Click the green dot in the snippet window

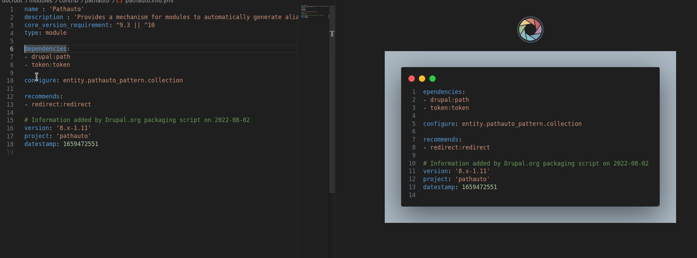tap(432, 79)
